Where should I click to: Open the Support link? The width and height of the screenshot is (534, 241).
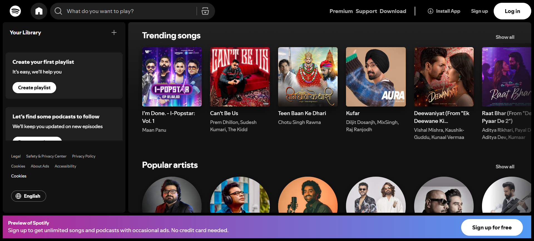click(x=366, y=11)
